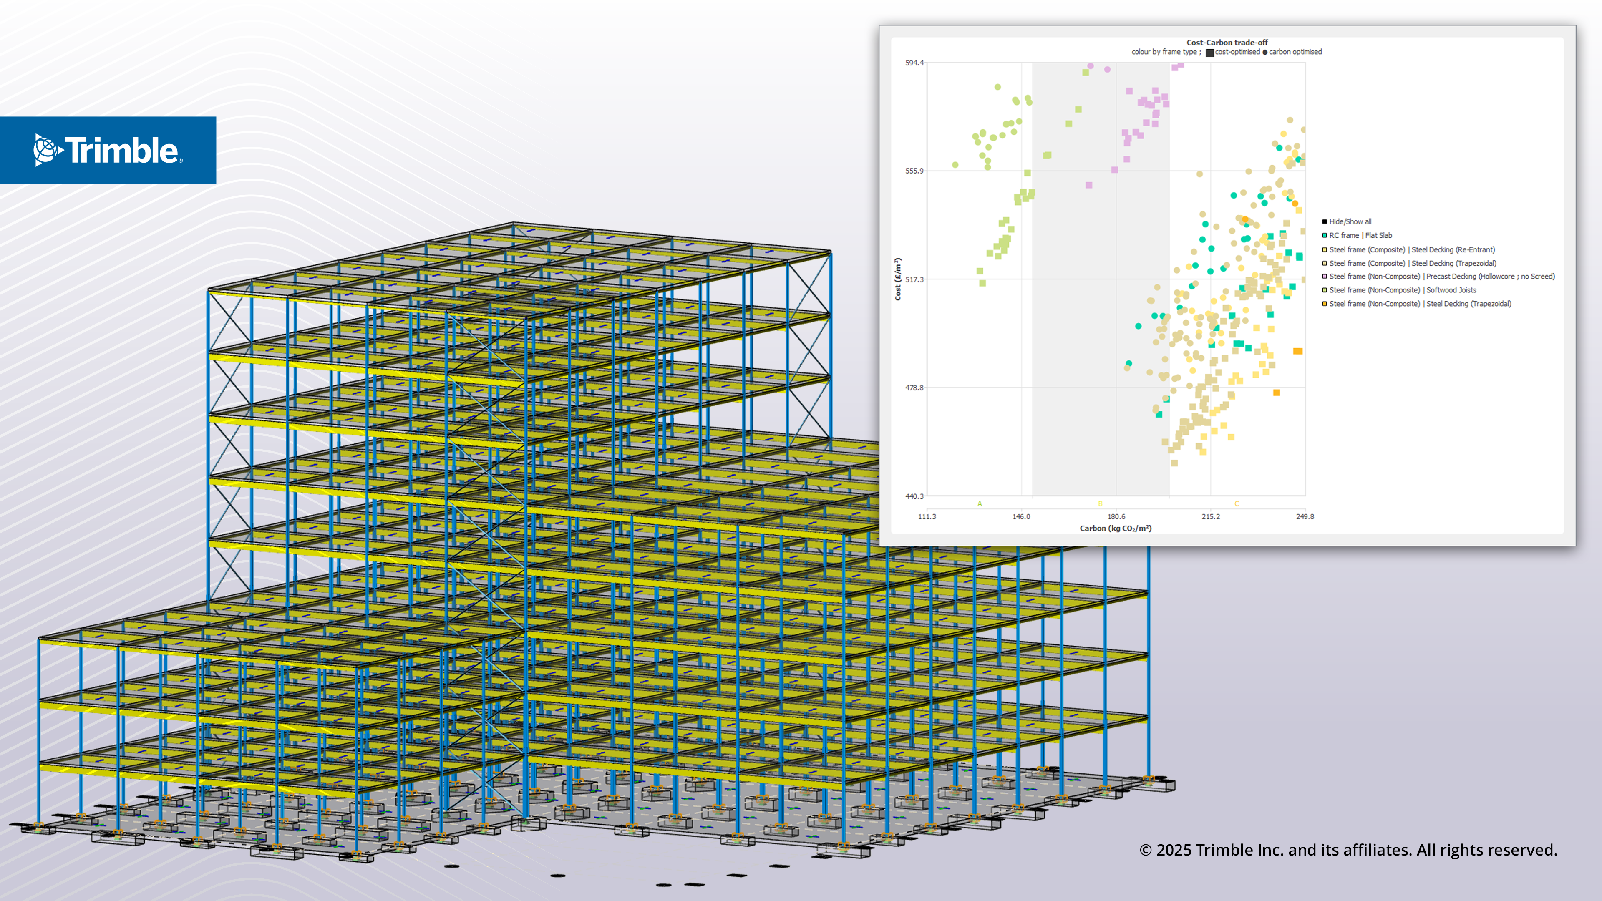
Task: Click the 111.3 carbon axis value
Action: point(927,517)
